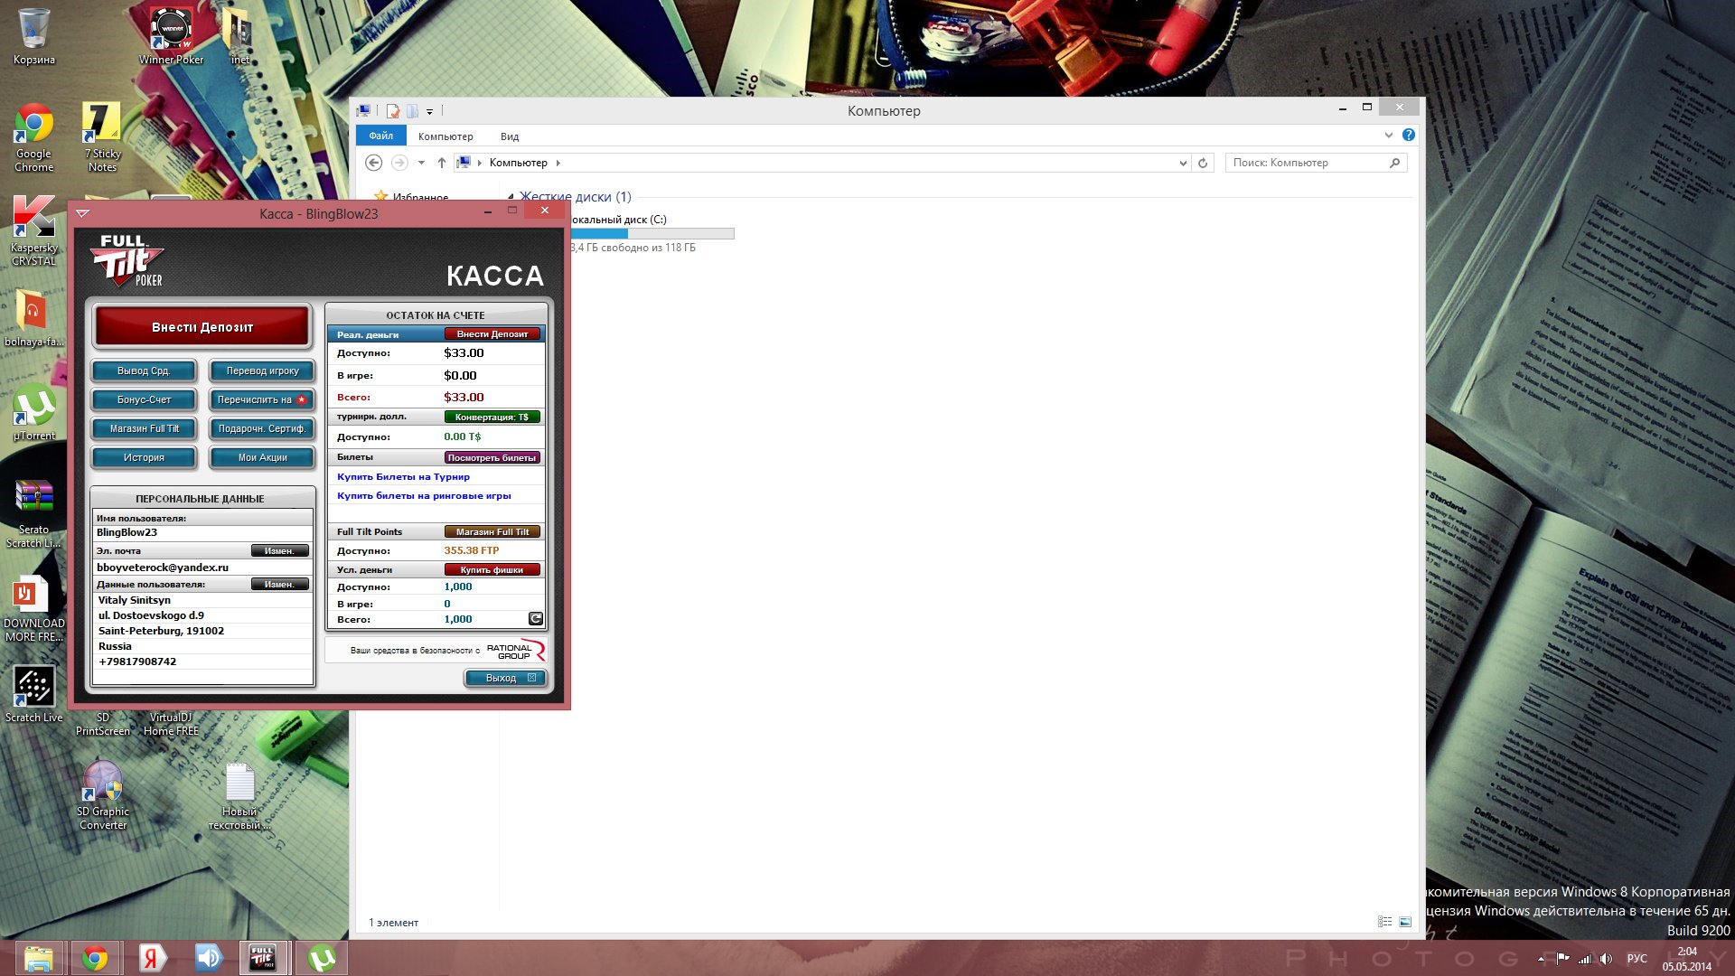This screenshot has height=976, width=1735.
Task: Open Explorer help question mark icon
Action: 1408,136
